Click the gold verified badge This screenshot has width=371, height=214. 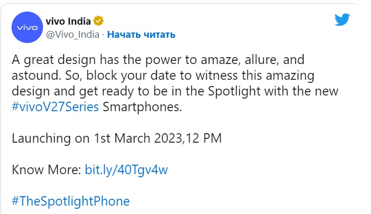pyautogui.click(x=98, y=21)
